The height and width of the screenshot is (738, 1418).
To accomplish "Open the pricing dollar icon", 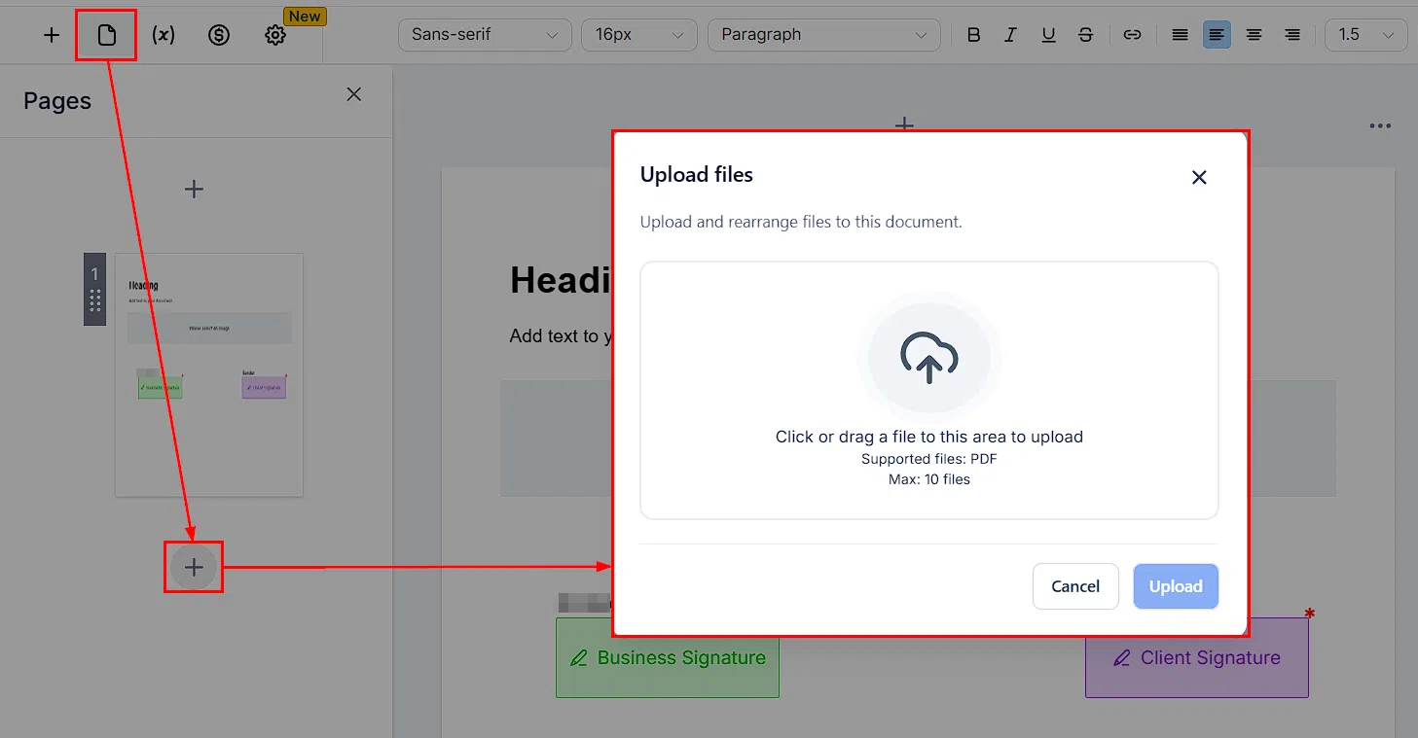I will [219, 35].
